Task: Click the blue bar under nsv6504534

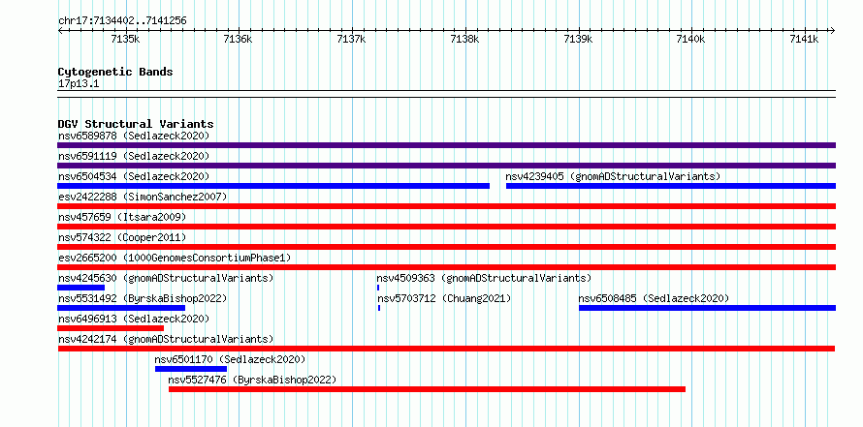Action: tap(273, 186)
